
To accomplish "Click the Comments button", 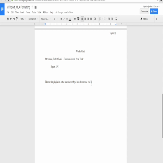I will (x=144, y=11).
